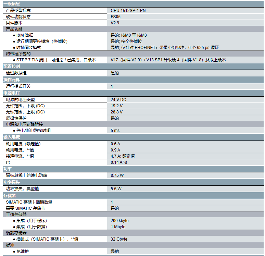Click 'SIMATIC 存储卡插槽数量' row label
The image size is (265, 256).
click(29, 202)
